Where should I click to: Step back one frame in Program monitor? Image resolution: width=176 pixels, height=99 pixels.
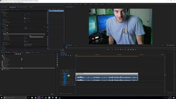(x=118, y=50)
